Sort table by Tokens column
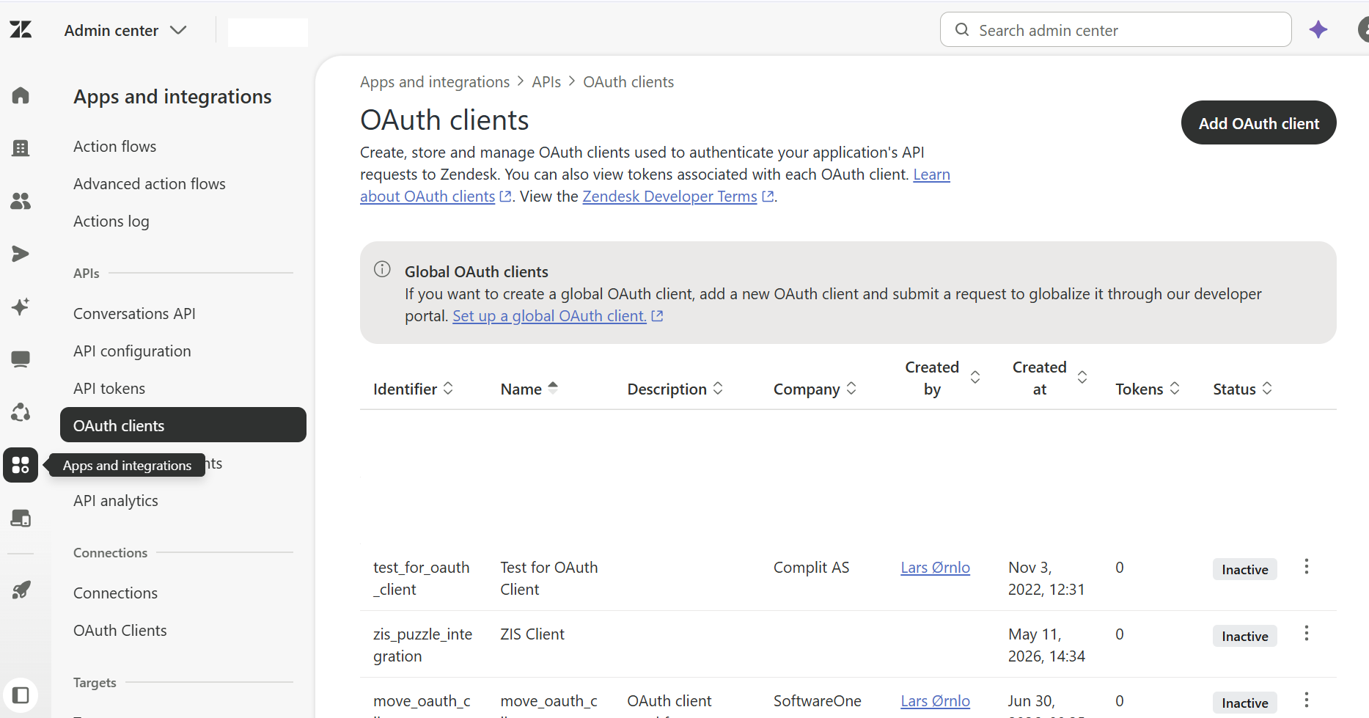1369x718 pixels. click(1148, 389)
